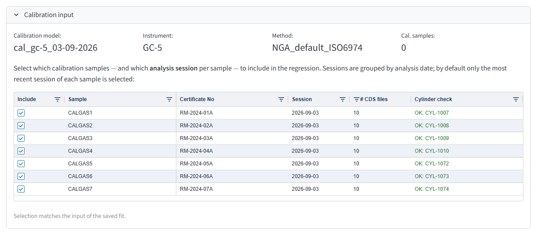Click cylinder check OK: CYL-1007
Viewport: 537px width, 235px height.
[x=432, y=113]
